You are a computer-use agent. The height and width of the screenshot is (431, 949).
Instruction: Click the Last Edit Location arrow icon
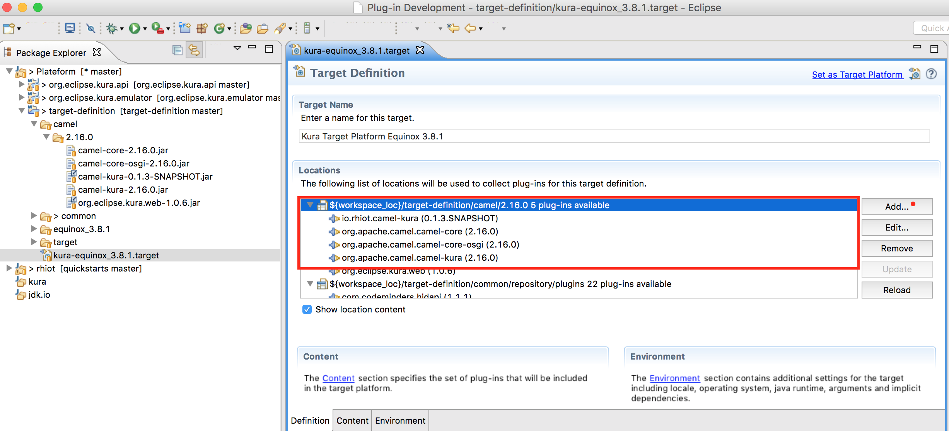coord(453,28)
